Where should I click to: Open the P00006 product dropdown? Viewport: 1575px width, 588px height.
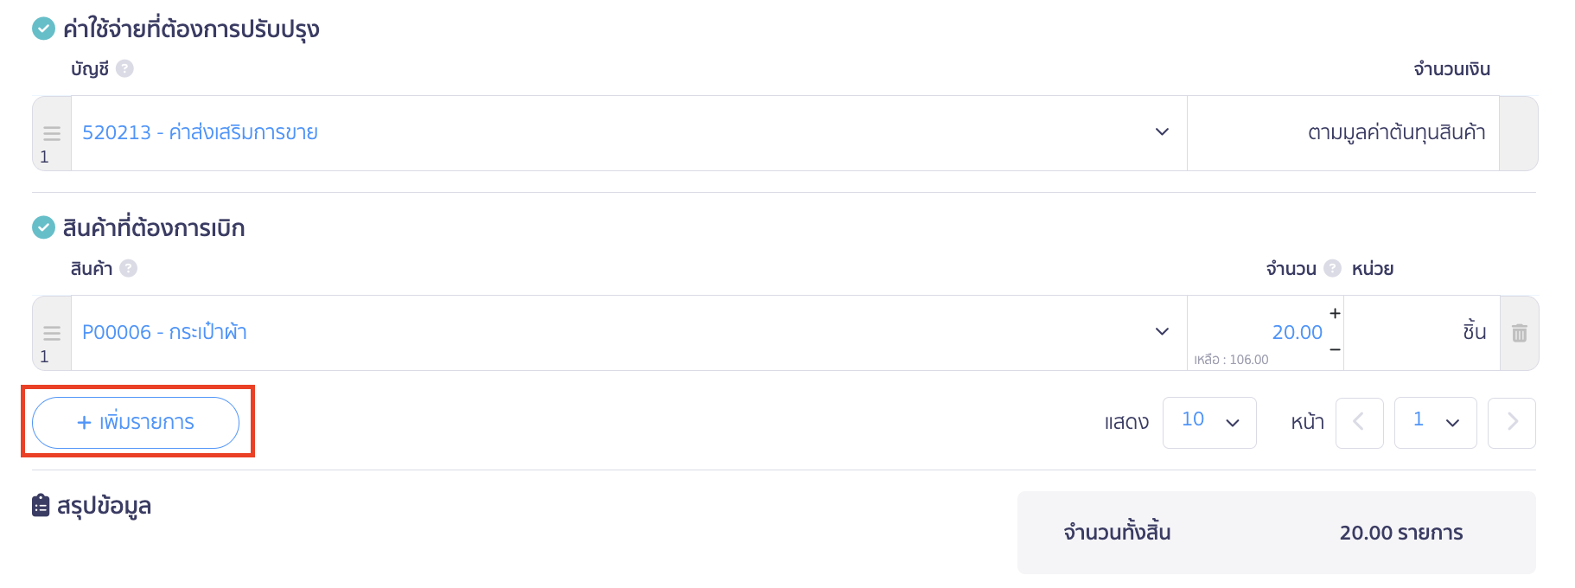click(x=1162, y=332)
